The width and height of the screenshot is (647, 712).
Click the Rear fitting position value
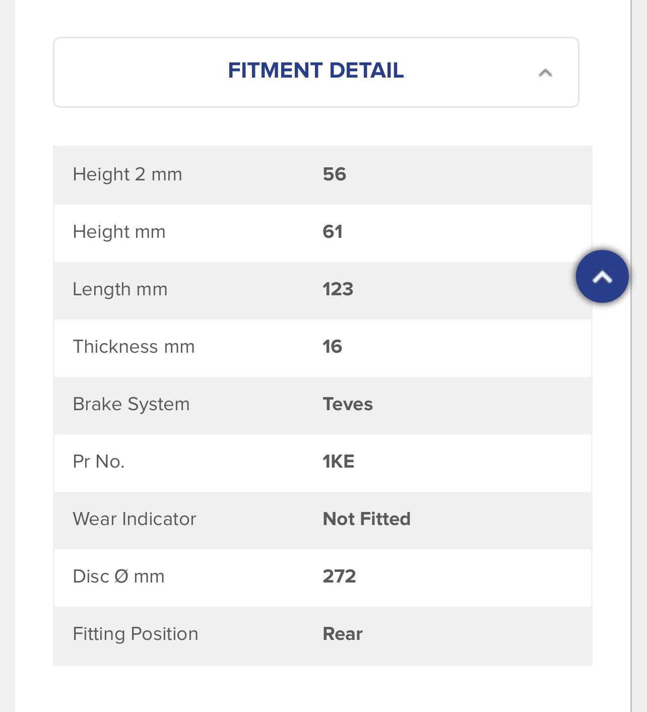343,634
